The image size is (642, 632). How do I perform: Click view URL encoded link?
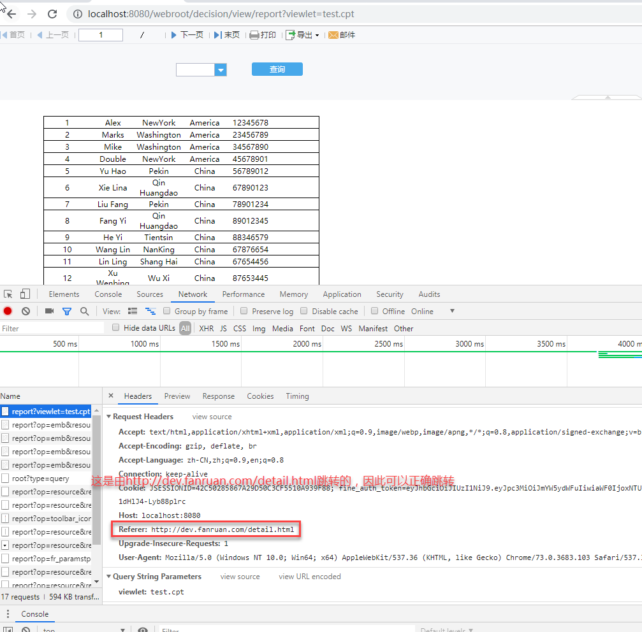tap(309, 577)
